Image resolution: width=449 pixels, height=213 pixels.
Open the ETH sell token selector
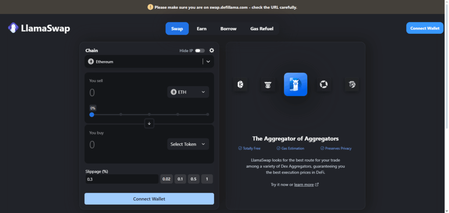pos(188,92)
